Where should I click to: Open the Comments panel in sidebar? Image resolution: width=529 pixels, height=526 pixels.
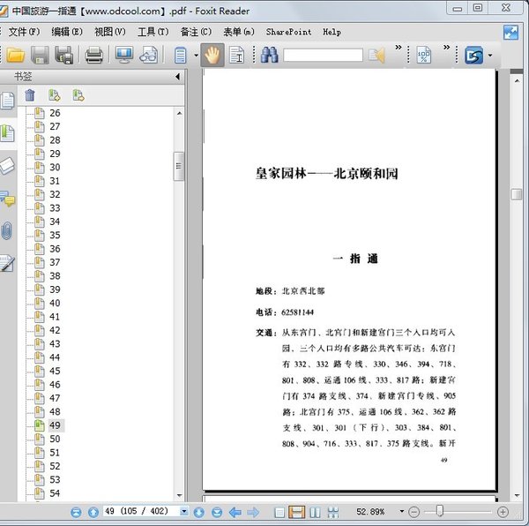[x=8, y=199]
